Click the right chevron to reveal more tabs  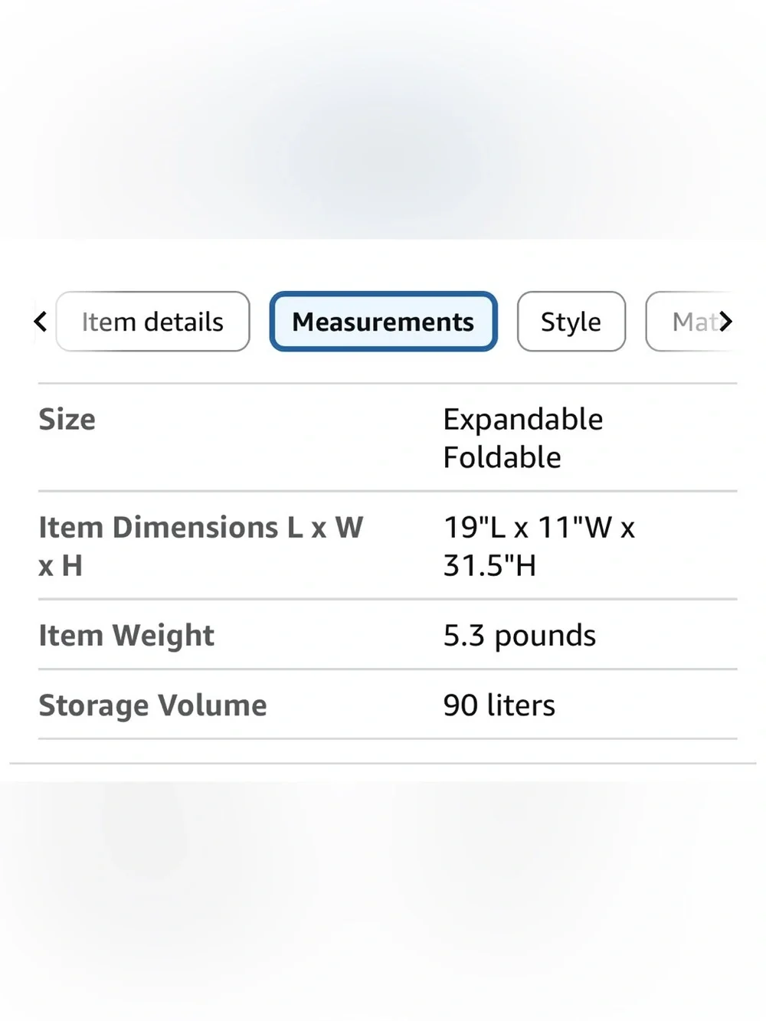coord(725,322)
